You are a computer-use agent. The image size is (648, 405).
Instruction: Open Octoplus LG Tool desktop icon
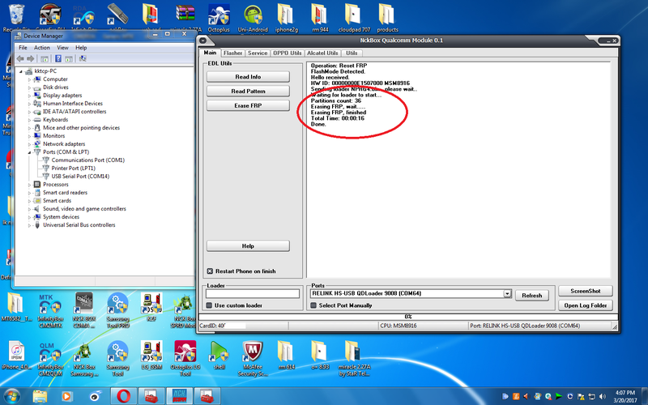pyautogui.click(x=185, y=353)
